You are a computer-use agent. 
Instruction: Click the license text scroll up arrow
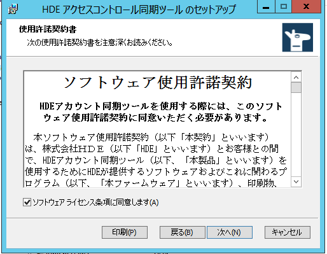[296, 78]
